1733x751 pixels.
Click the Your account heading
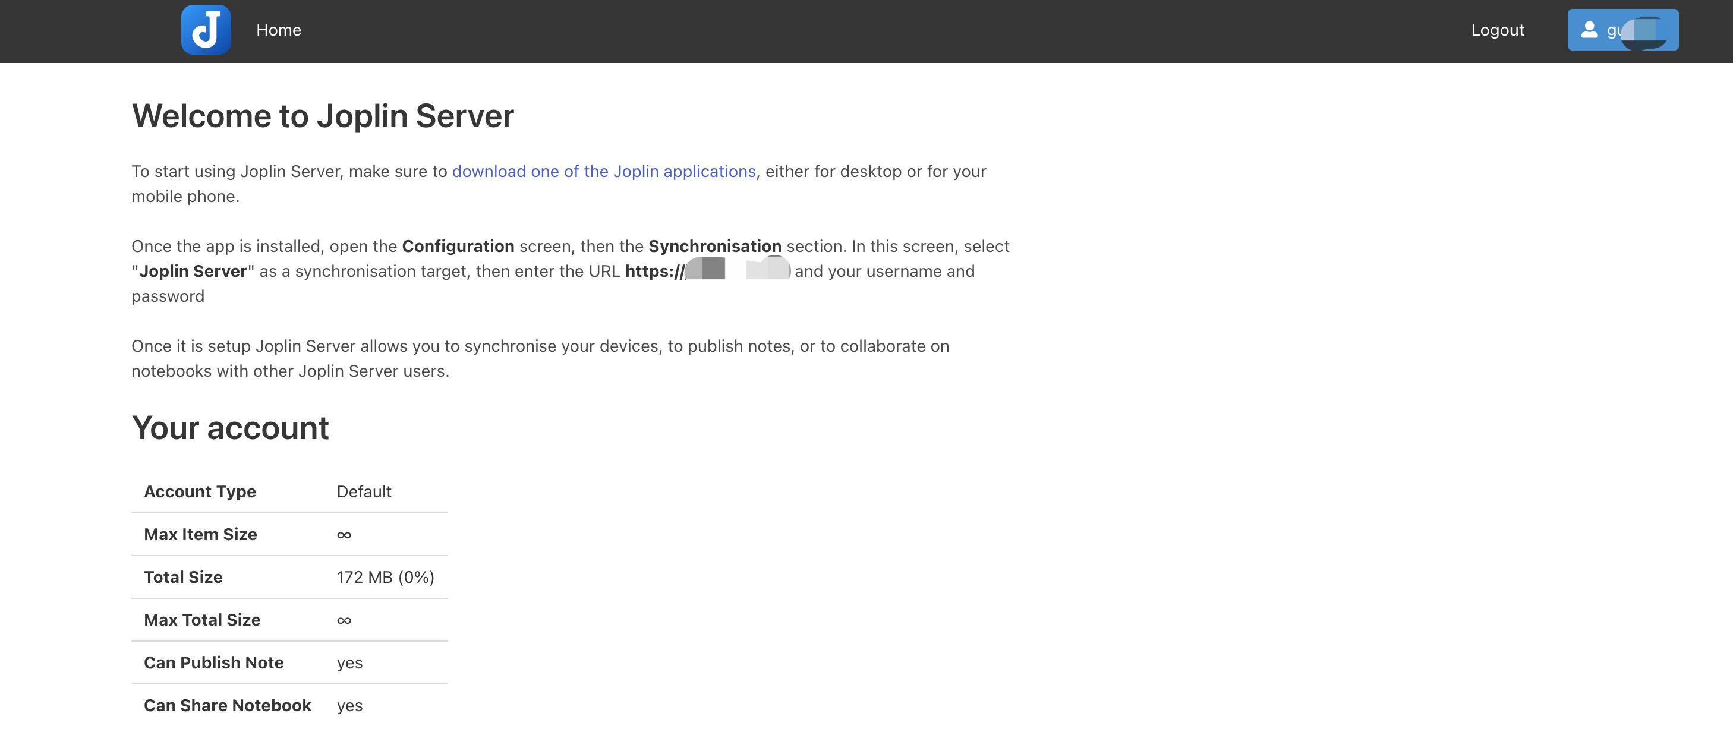click(x=230, y=428)
